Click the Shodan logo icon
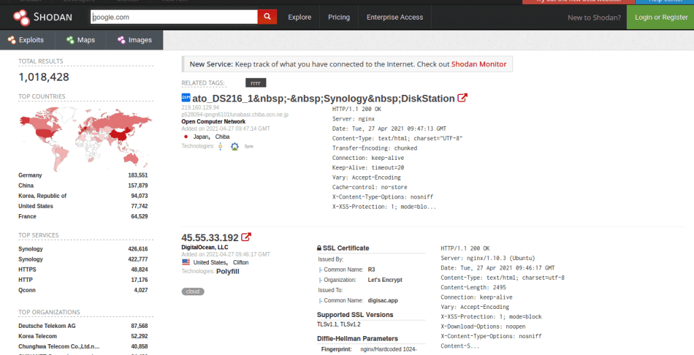This screenshot has height=355, width=694. (21, 17)
